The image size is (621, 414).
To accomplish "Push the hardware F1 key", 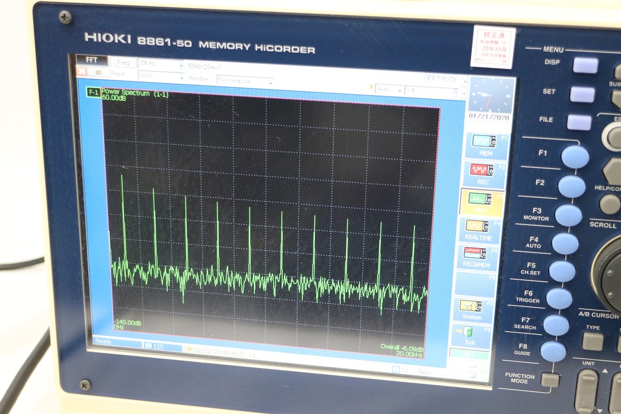I will pyautogui.click(x=575, y=157).
